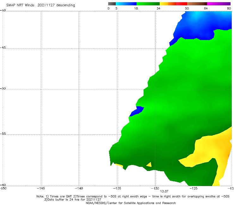Click the latitude axis label "-55"
The image size is (234, 205).
click(3, 134)
